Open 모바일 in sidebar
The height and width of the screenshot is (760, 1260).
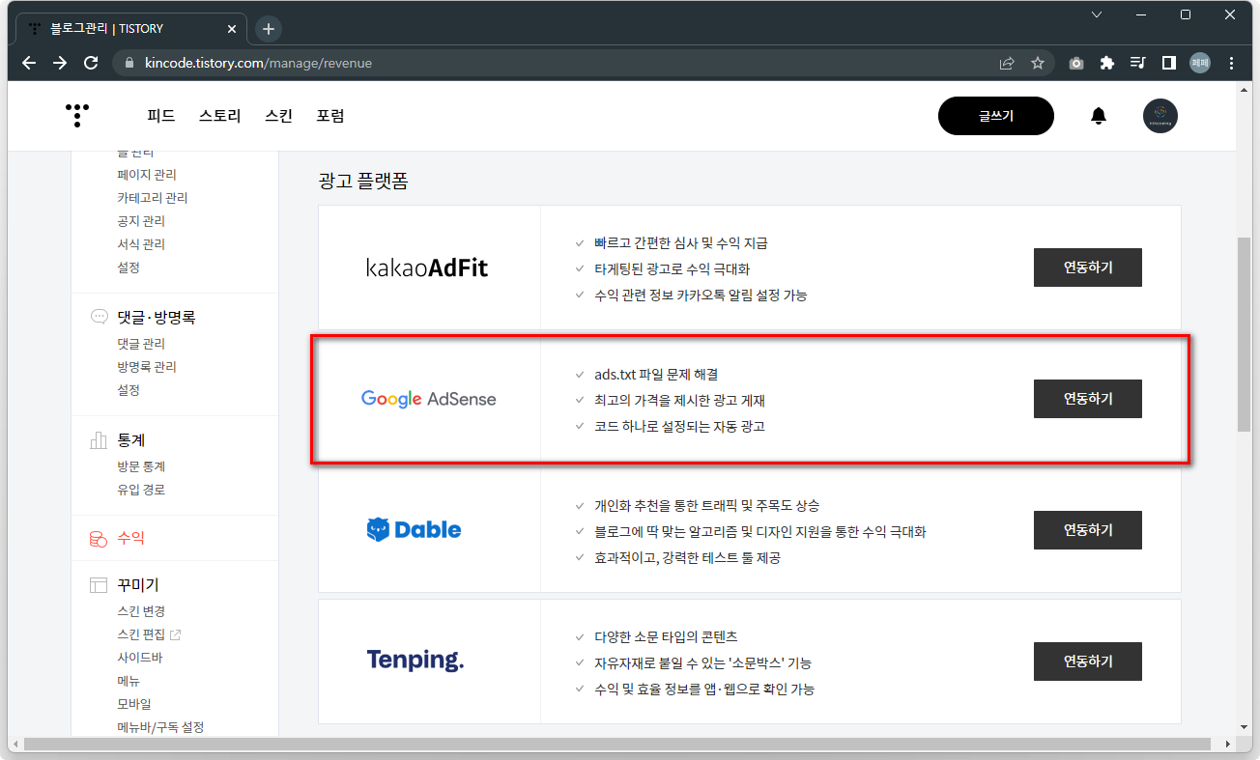pyautogui.click(x=134, y=704)
